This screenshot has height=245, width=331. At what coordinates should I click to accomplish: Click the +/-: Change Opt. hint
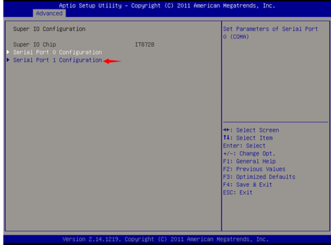point(249,154)
